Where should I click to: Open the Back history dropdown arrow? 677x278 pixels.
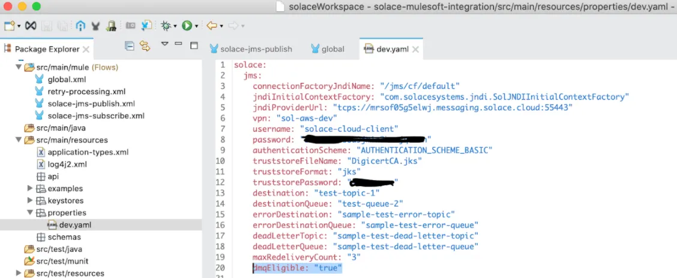pos(221,26)
